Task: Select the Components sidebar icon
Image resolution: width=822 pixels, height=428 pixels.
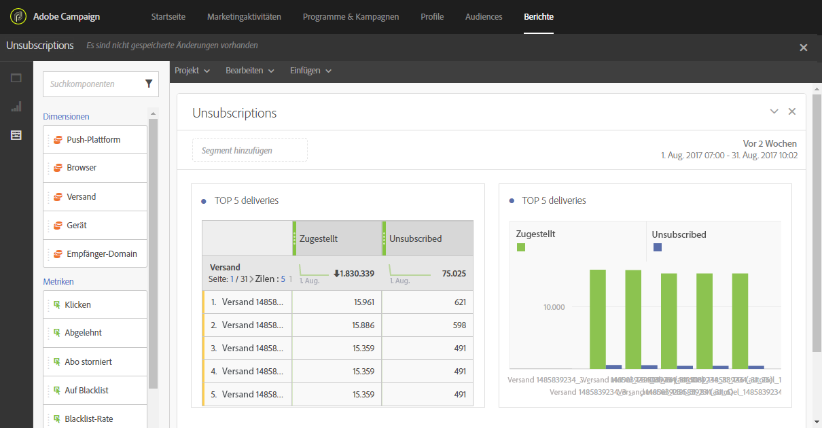Action: [16, 135]
